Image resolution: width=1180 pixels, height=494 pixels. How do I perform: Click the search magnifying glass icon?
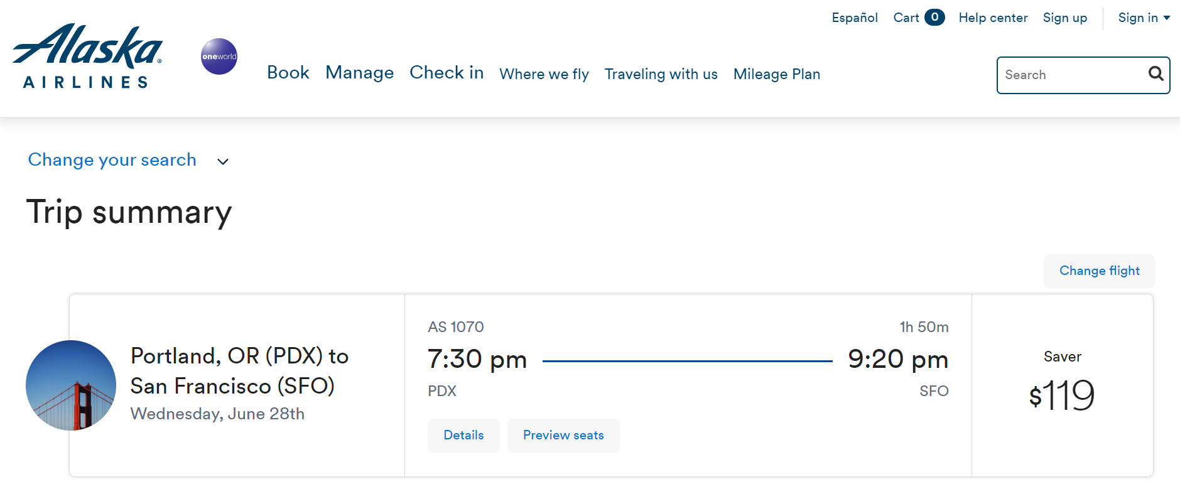[x=1156, y=73]
